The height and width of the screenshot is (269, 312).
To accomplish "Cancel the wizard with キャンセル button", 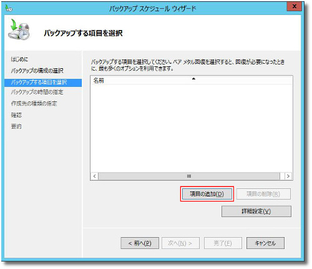I will (x=265, y=243).
